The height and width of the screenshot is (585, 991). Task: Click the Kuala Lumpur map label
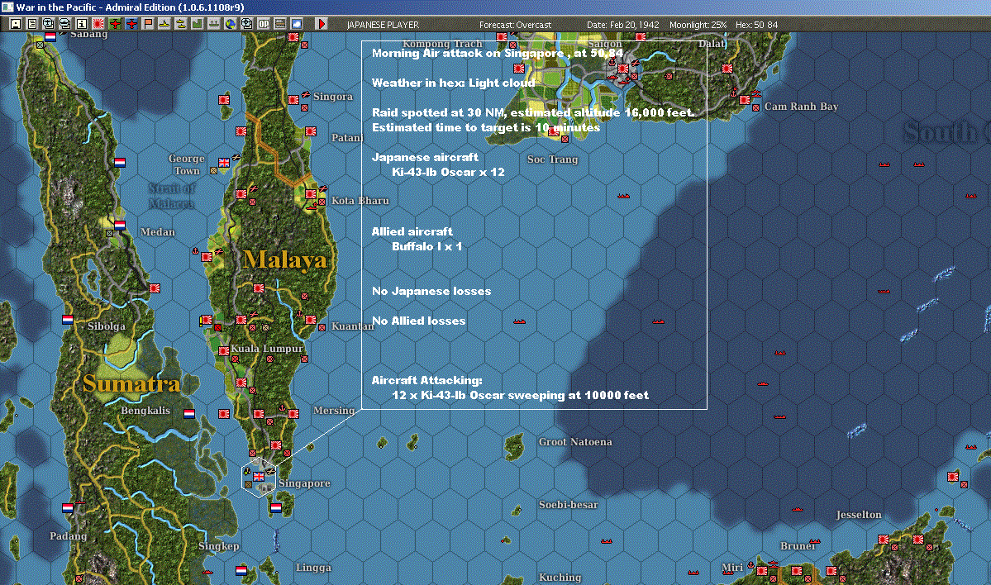tap(267, 349)
